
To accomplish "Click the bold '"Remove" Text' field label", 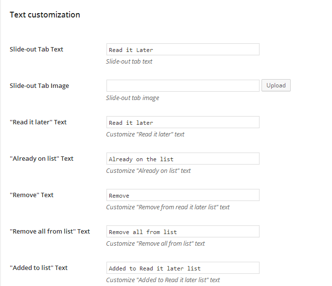I will tap(32, 195).
